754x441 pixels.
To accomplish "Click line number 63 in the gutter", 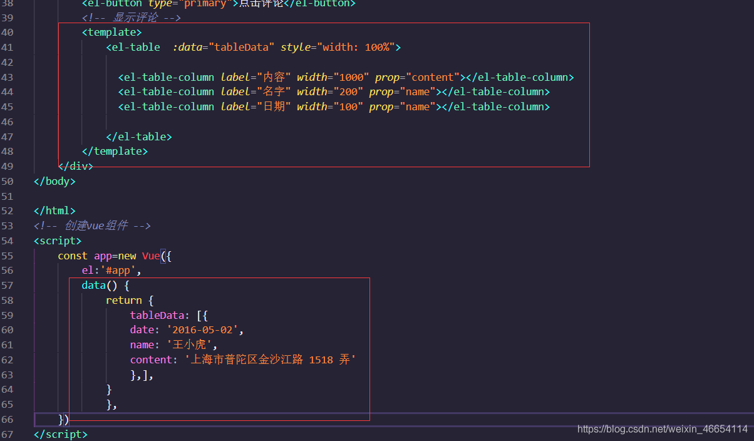I will (x=8, y=375).
